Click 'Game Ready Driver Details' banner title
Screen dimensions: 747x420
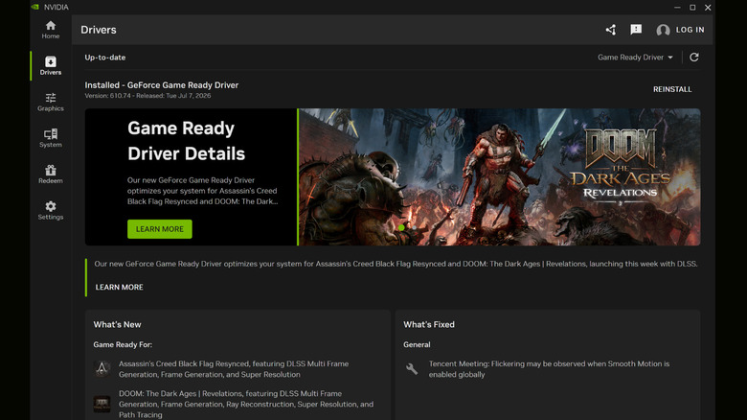(x=187, y=141)
